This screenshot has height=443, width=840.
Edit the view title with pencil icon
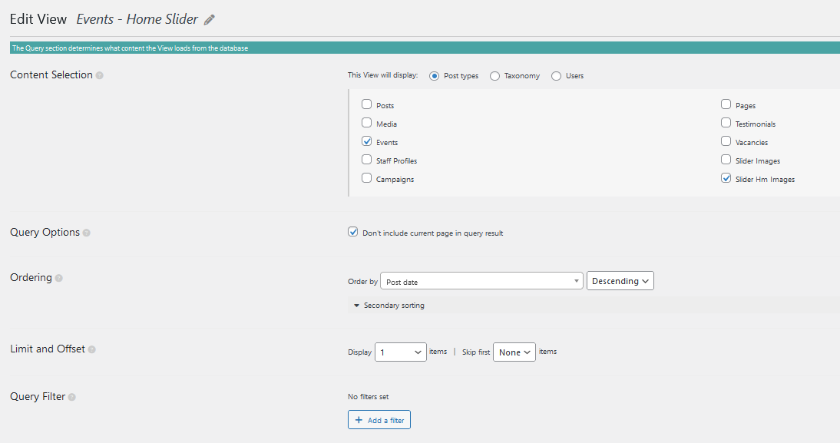tap(210, 20)
